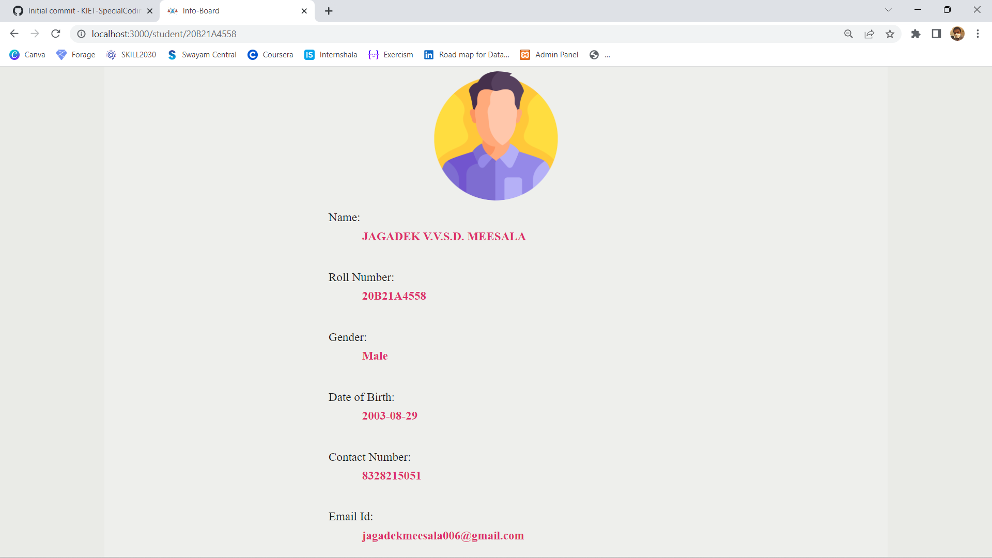The width and height of the screenshot is (992, 558).
Task: Click inside the address bar
Action: (x=362, y=34)
